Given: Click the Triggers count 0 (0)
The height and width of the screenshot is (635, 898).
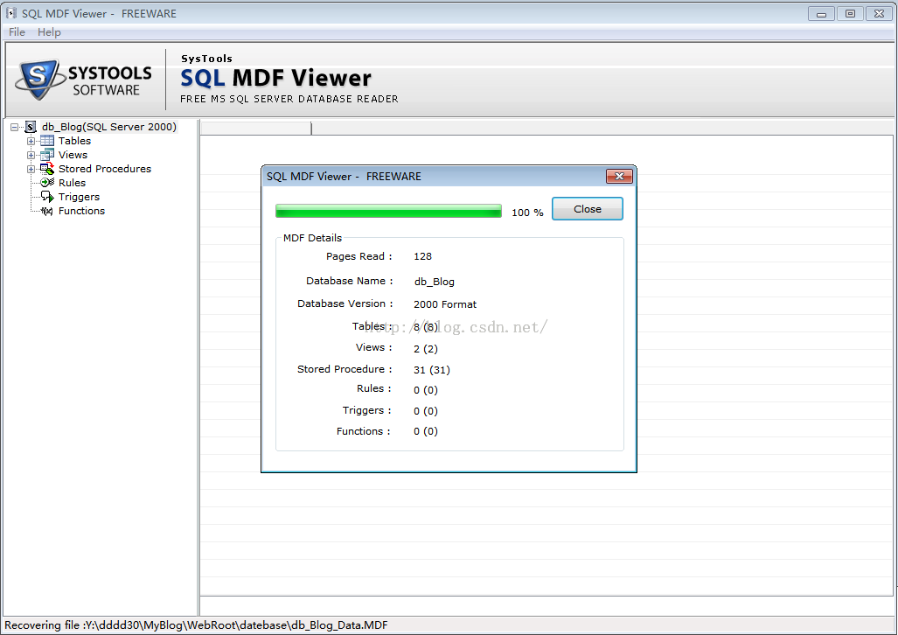Looking at the screenshot, I should click(426, 411).
